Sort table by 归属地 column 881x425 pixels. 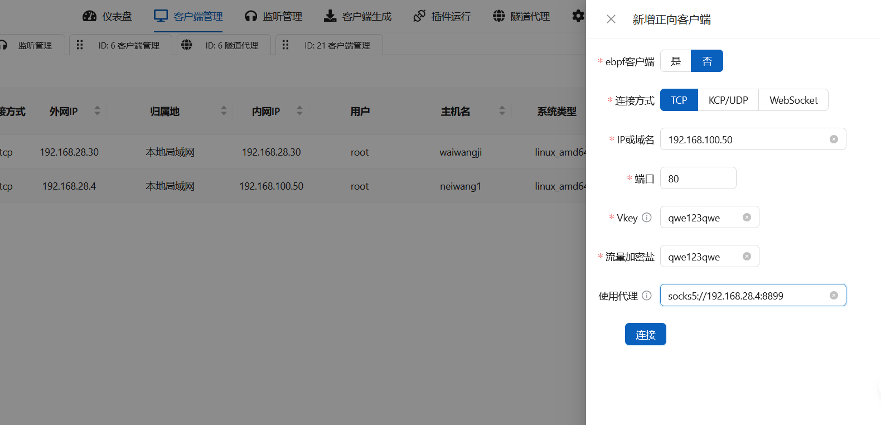coord(224,111)
